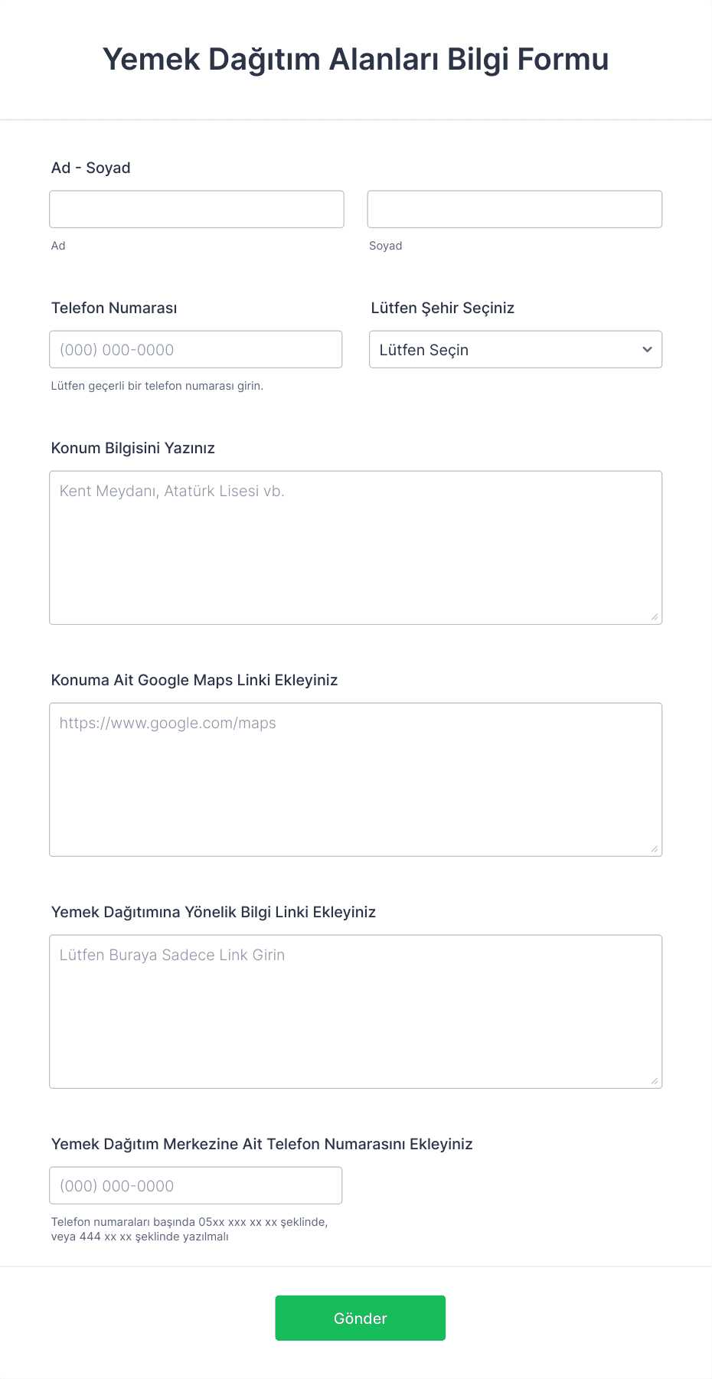Click the form title Yemek Dağıtım Alanları
The width and height of the screenshot is (712, 1379).
[x=356, y=59]
